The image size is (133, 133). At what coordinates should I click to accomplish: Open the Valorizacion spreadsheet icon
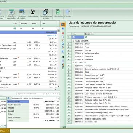point(58,13)
